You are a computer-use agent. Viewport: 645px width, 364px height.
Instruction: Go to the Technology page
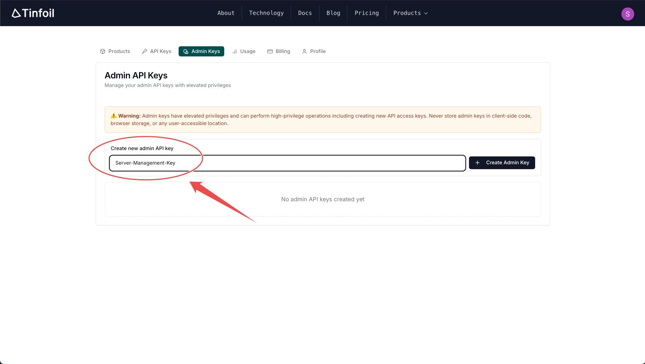266,13
